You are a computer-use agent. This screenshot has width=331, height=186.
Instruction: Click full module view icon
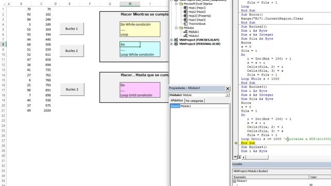[239, 157]
